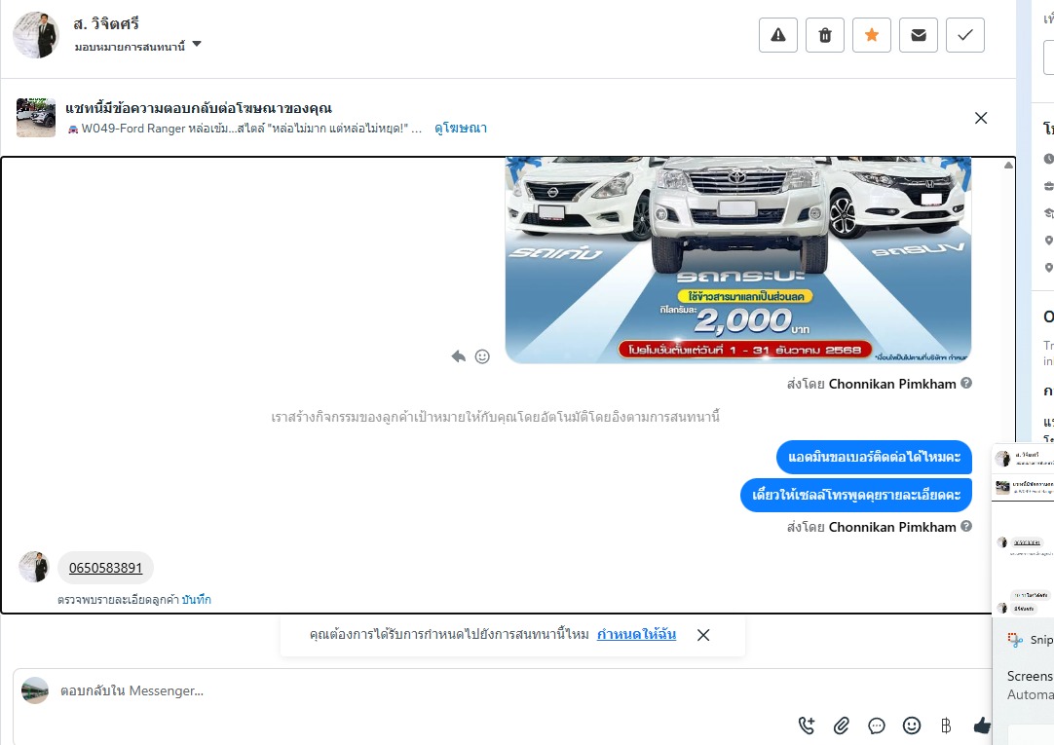The width and height of the screenshot is (1054, 745).
Task: Click scroll-up arrow of chat scrollbar
Action: [x=1008, y=166]
